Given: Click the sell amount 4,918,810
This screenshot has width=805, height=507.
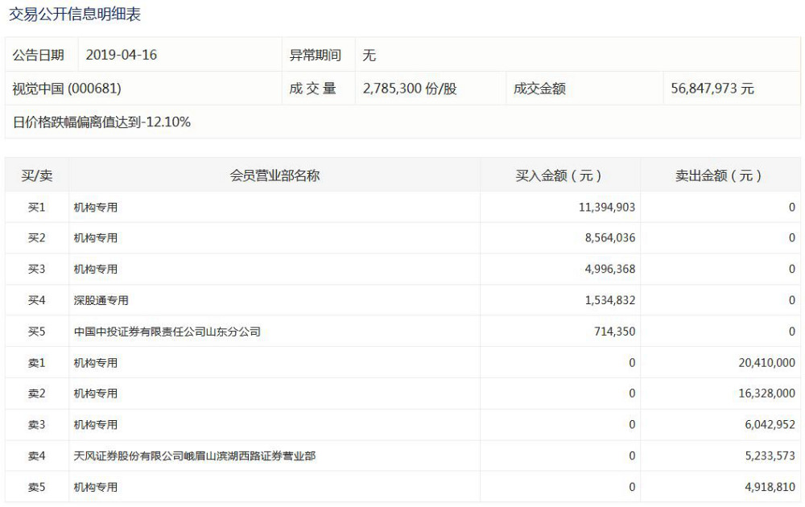Looking at the screenshot, I should (770, 488).
